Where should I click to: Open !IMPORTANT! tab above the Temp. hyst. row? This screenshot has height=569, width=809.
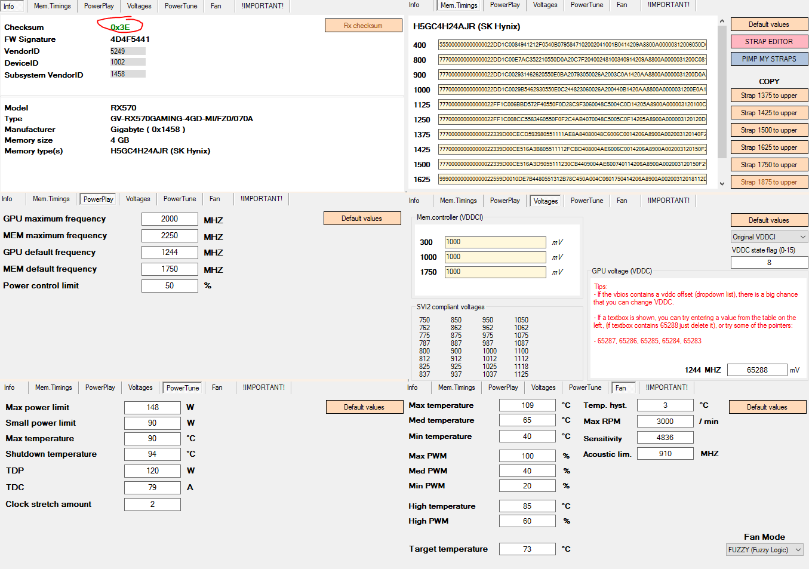point(667,387)
